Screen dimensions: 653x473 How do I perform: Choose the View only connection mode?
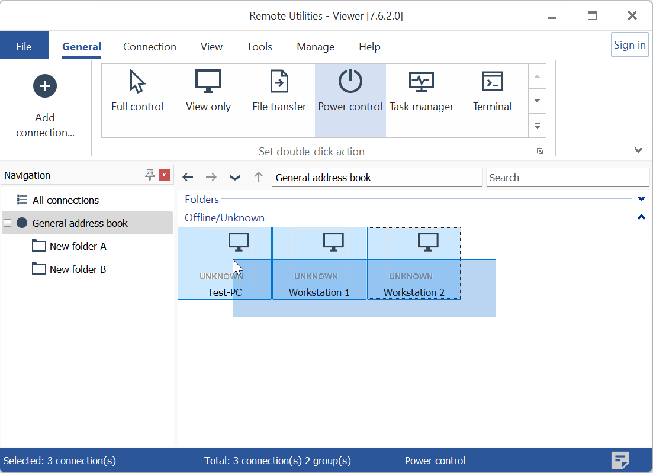pyautogui.click(x=208, y=82)
